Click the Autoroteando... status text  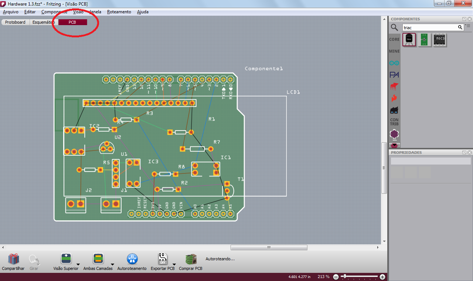click(x=220, y=259)
